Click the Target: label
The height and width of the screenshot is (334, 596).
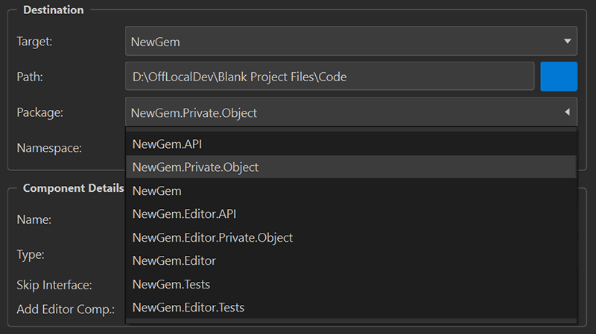34,42
